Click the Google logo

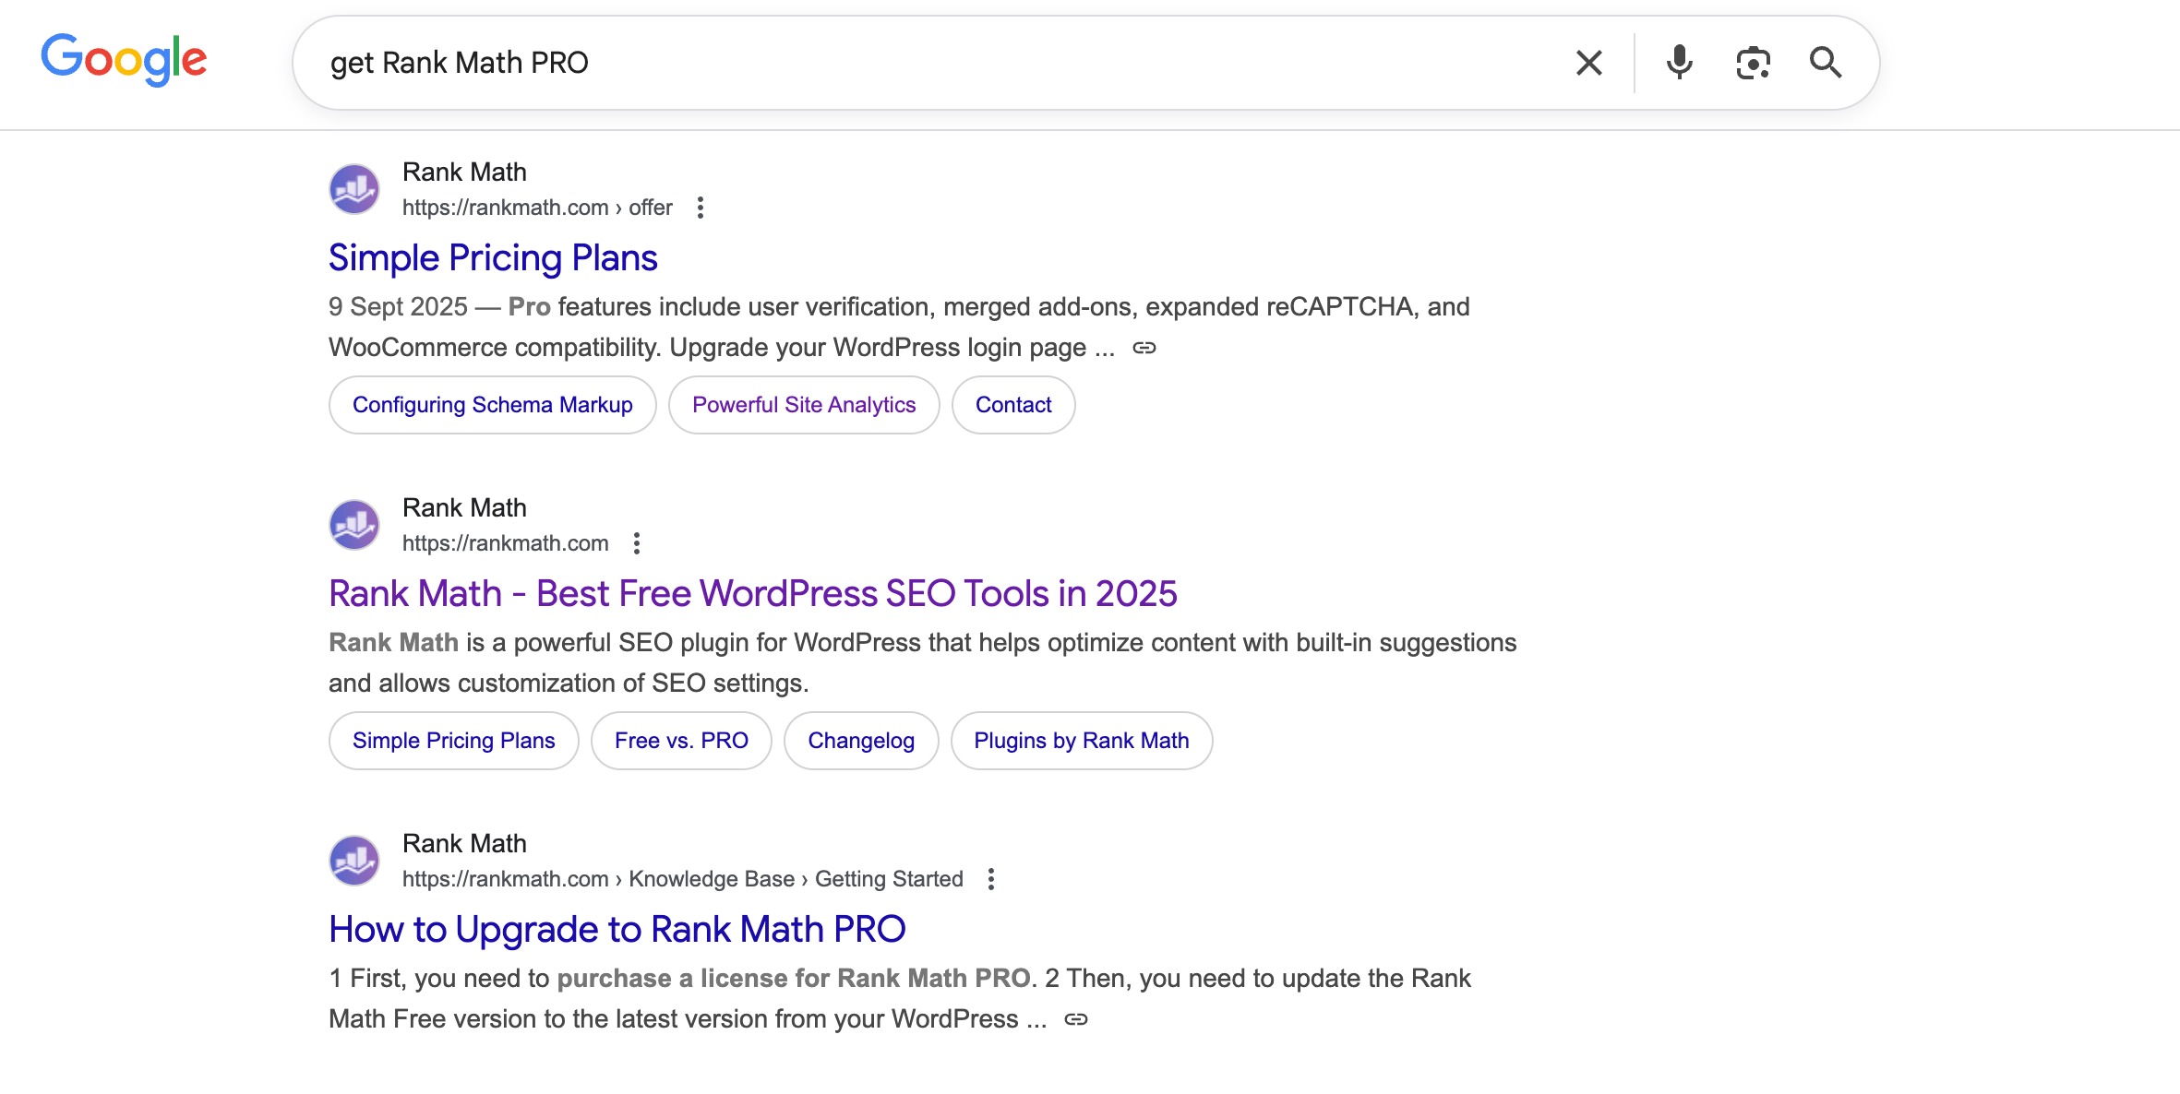(124, 60)
